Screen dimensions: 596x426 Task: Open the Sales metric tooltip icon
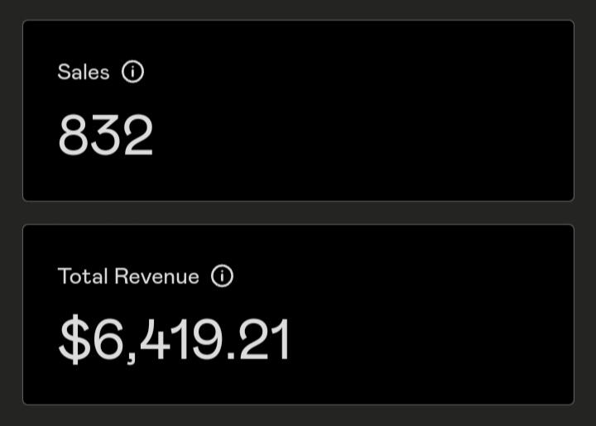point(132,72)
